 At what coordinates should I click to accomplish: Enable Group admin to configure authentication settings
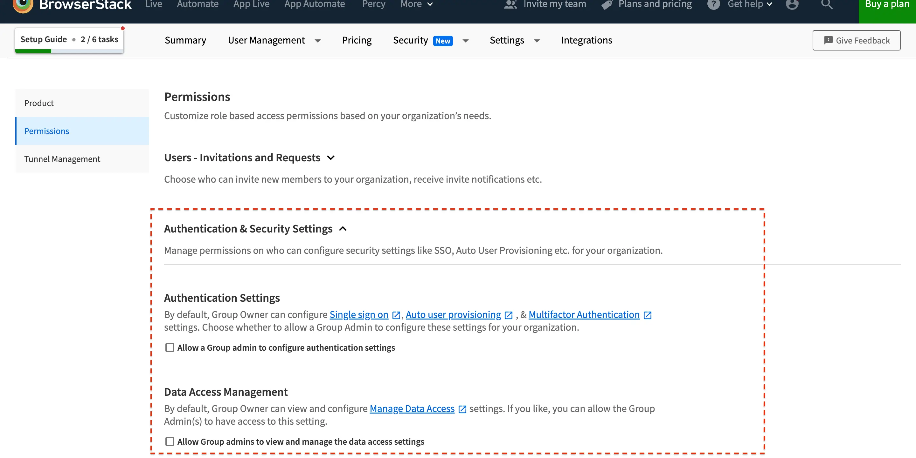pos(170,347)
